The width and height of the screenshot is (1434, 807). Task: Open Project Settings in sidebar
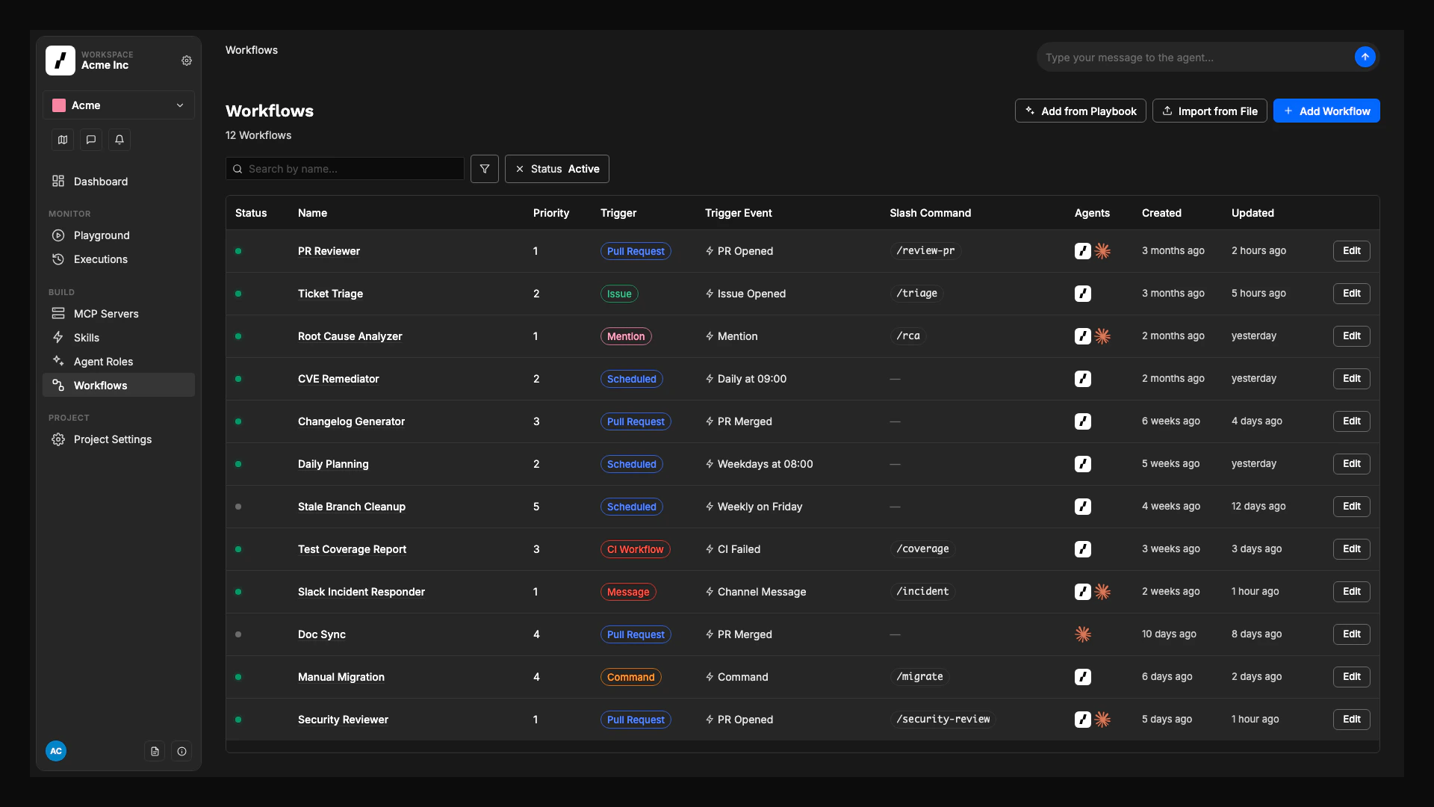119,439
